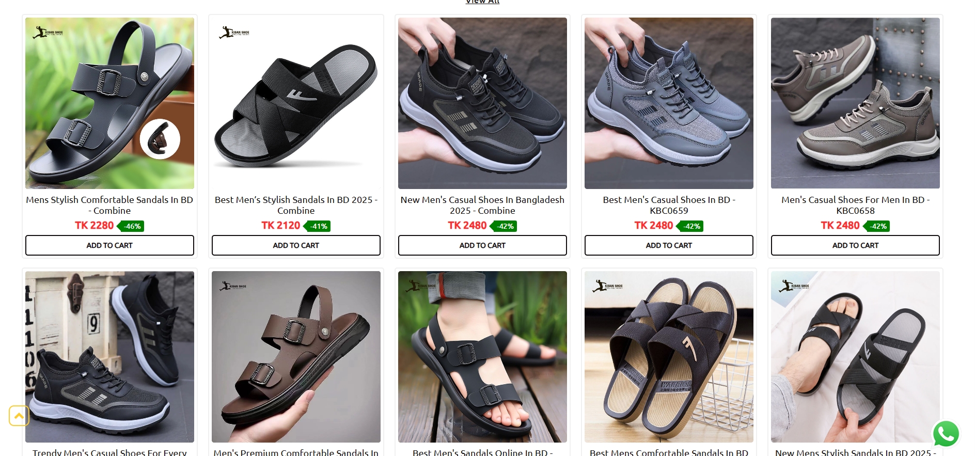Image resolution: width=975 pixels, height=456 pixels.
Task: Click the TK 2480 price of KBC0658
Action: tap(840, 226)
